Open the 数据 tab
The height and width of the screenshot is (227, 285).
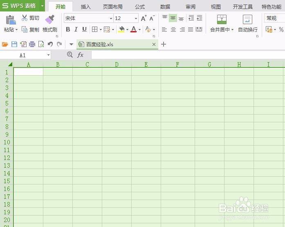[x=165, y=7]
